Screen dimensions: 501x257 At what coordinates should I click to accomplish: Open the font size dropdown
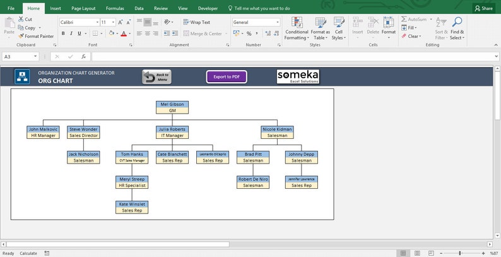(x=113, y=22)
